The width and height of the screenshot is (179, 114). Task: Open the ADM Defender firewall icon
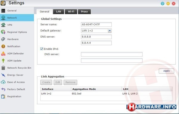coord(3,53)
